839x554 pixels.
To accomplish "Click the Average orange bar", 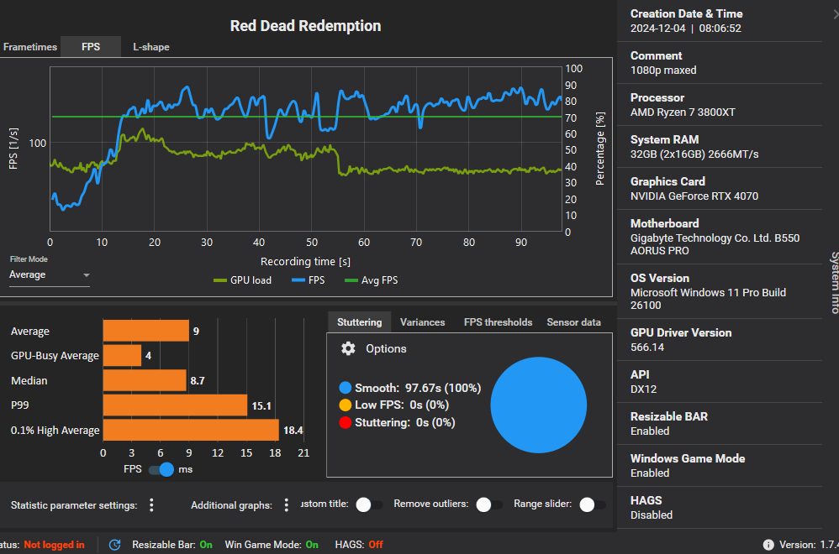I will (x=146, y=331).
